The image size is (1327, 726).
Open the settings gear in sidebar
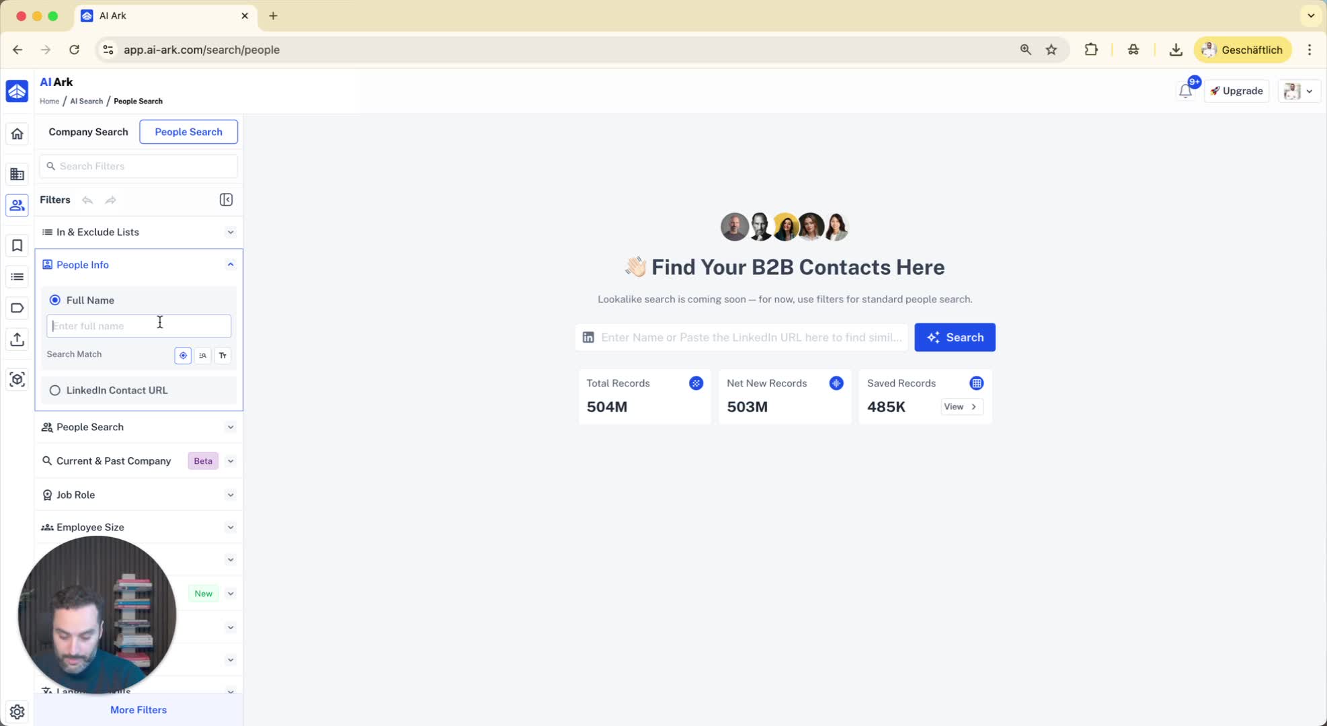(x=17, y=711)
